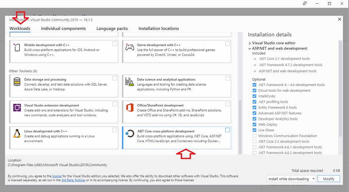
Task: Close the Modifying dialog with X
Action: (x=339, y=19)
